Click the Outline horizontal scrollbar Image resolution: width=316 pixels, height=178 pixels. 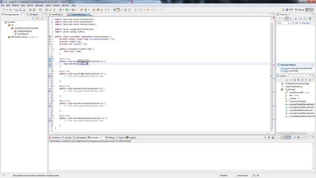coord(293,133)
